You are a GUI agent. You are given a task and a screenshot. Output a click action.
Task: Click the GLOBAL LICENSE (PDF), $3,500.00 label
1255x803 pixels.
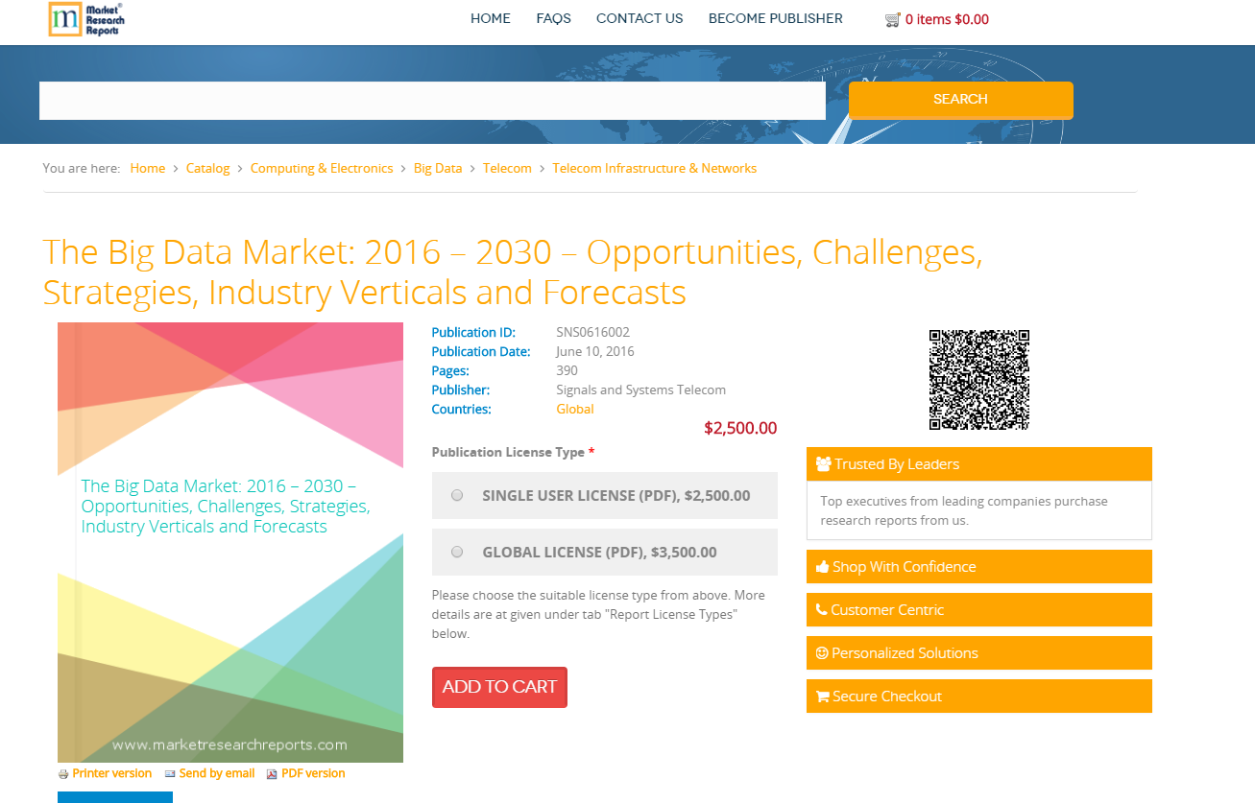tap(599, 552)
